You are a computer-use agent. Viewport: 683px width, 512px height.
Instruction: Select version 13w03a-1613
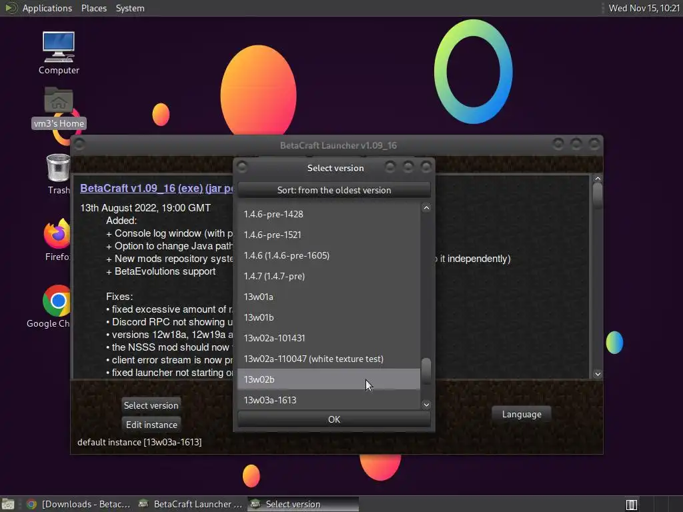pyautogui.click(x=329, y=400)
